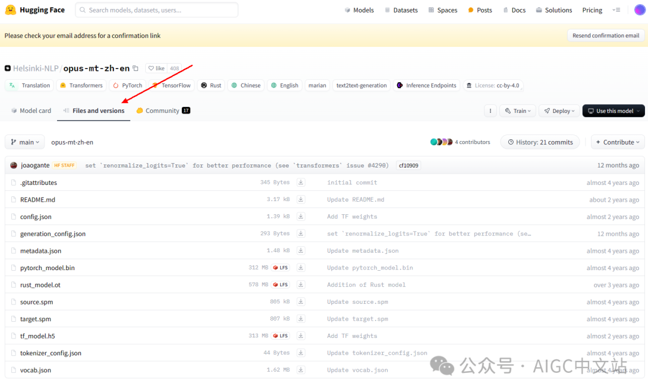
Task: Open the 'Addition of Rust model' commit
Action: (366, 285)
